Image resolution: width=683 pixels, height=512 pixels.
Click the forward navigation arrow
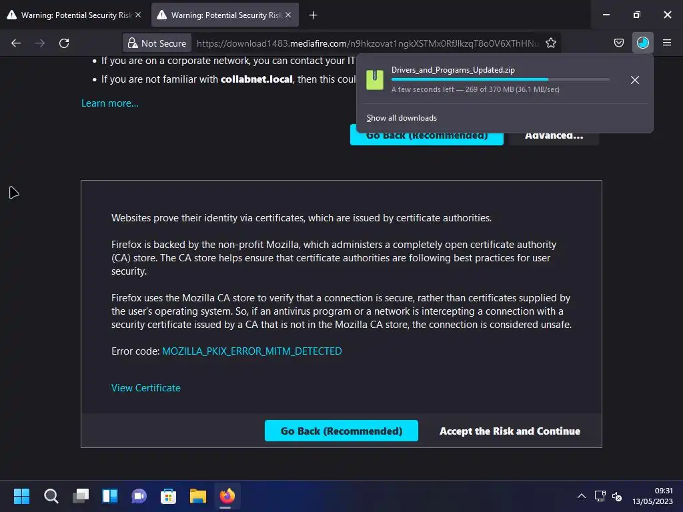[40, 43]
